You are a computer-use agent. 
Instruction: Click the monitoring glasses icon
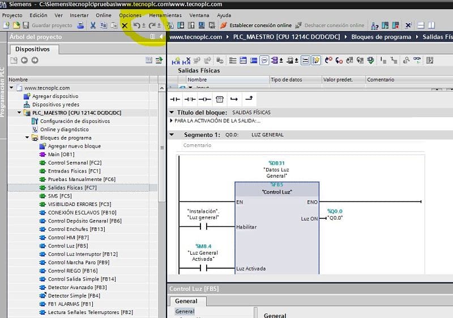417,60
